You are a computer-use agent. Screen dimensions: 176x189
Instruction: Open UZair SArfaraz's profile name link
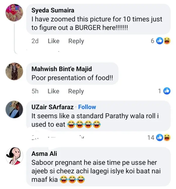pyautogui.click(x=53, y=107)
